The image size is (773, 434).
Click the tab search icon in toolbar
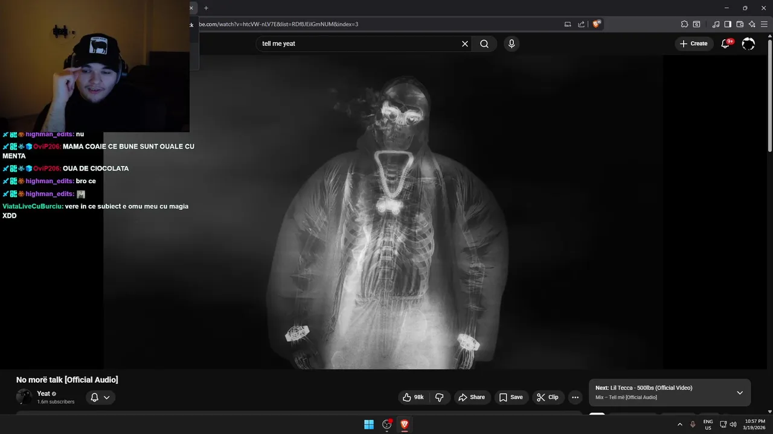[696, 24]
